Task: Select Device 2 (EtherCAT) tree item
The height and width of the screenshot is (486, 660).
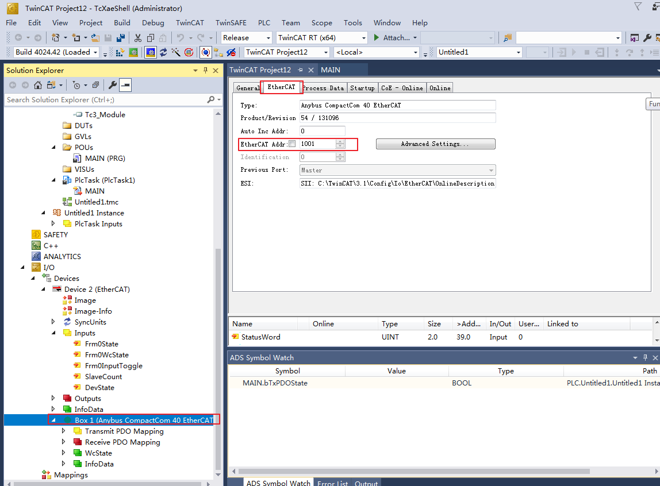Action: coord(97,290)
